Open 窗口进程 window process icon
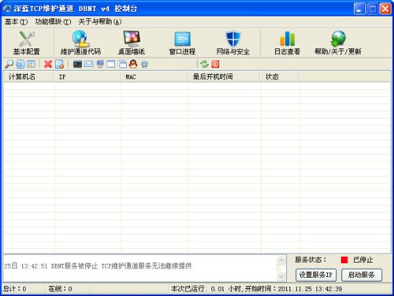 (183, 43)
